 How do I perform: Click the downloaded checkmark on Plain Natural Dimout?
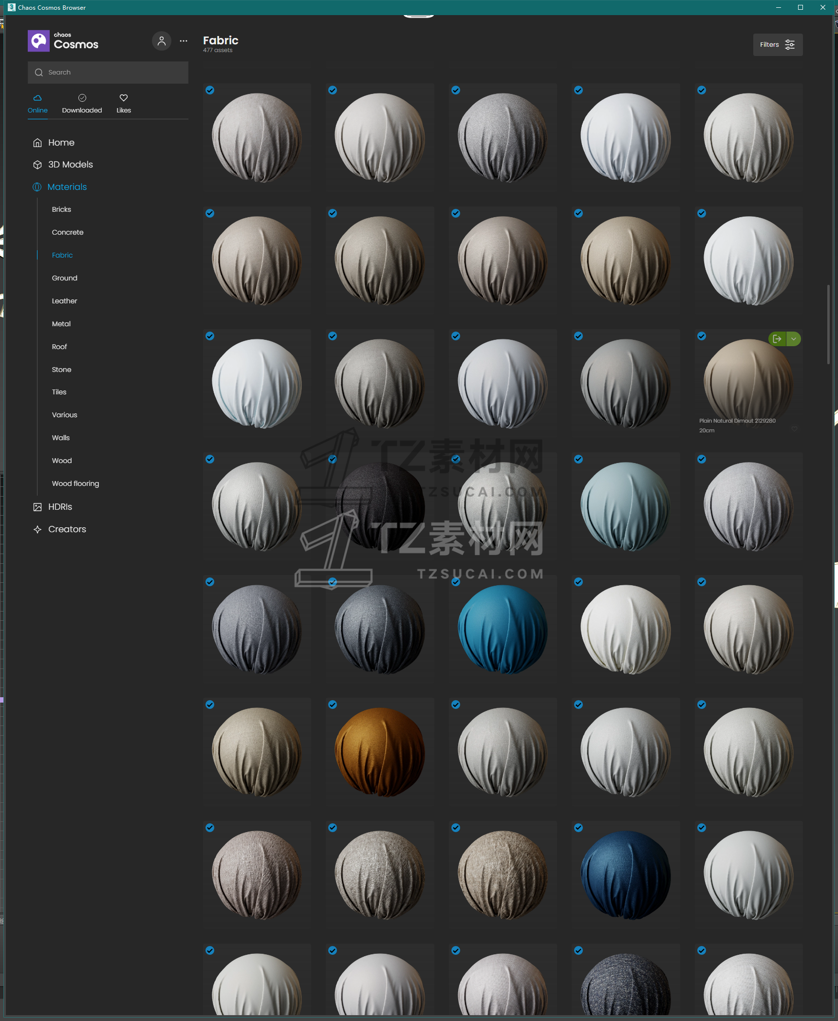(702, 336)
